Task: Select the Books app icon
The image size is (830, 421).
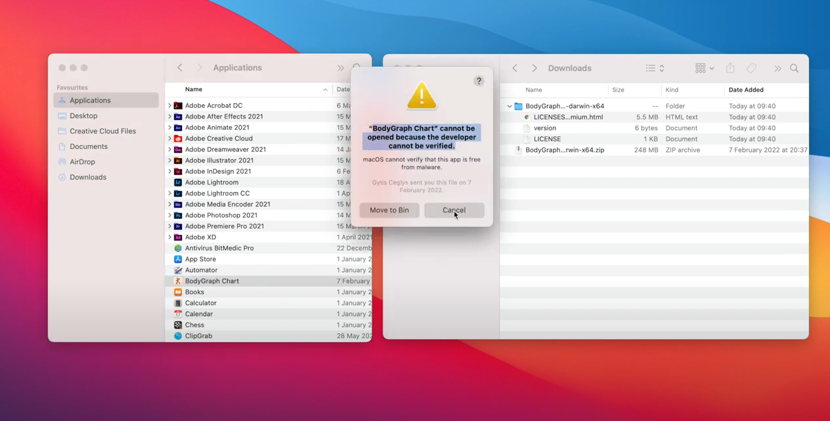Action: 178,292
